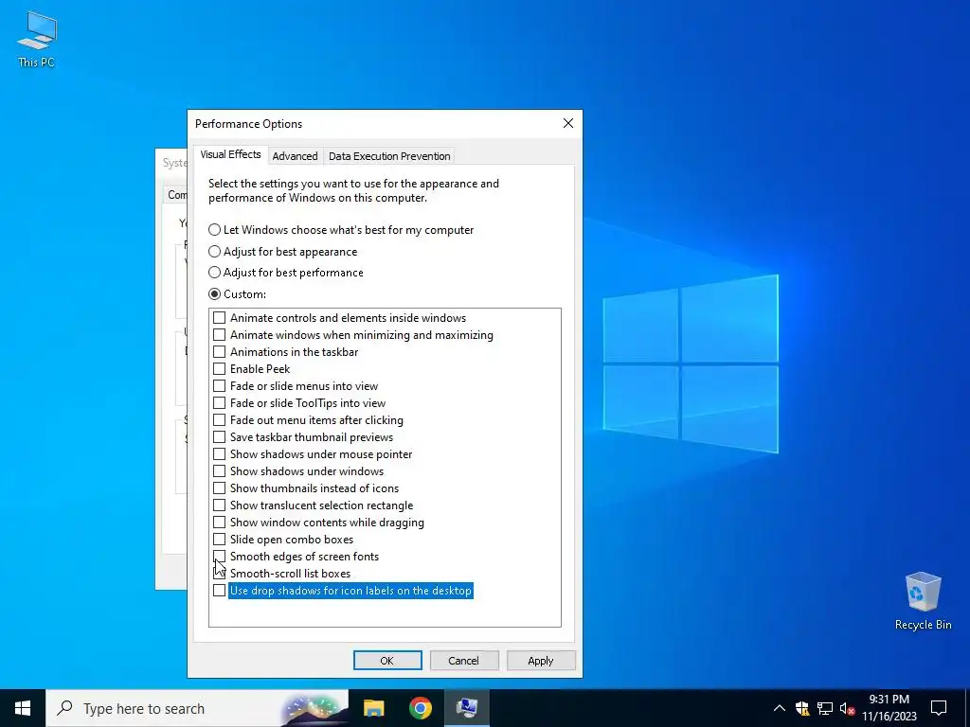
Task: Confirm with the OK button
Action: tap(387, 660)
